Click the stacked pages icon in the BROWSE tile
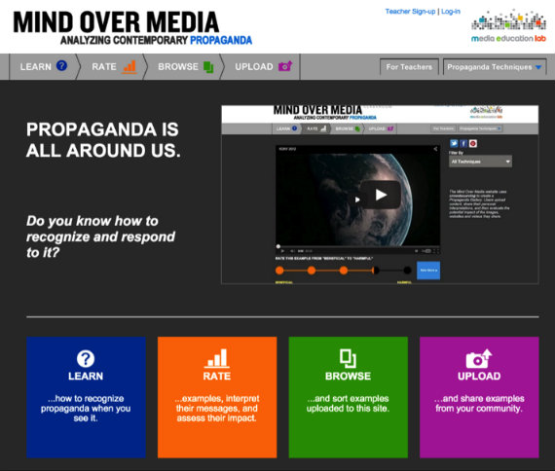Screen dimensions: 555x471 coord(348,358)
